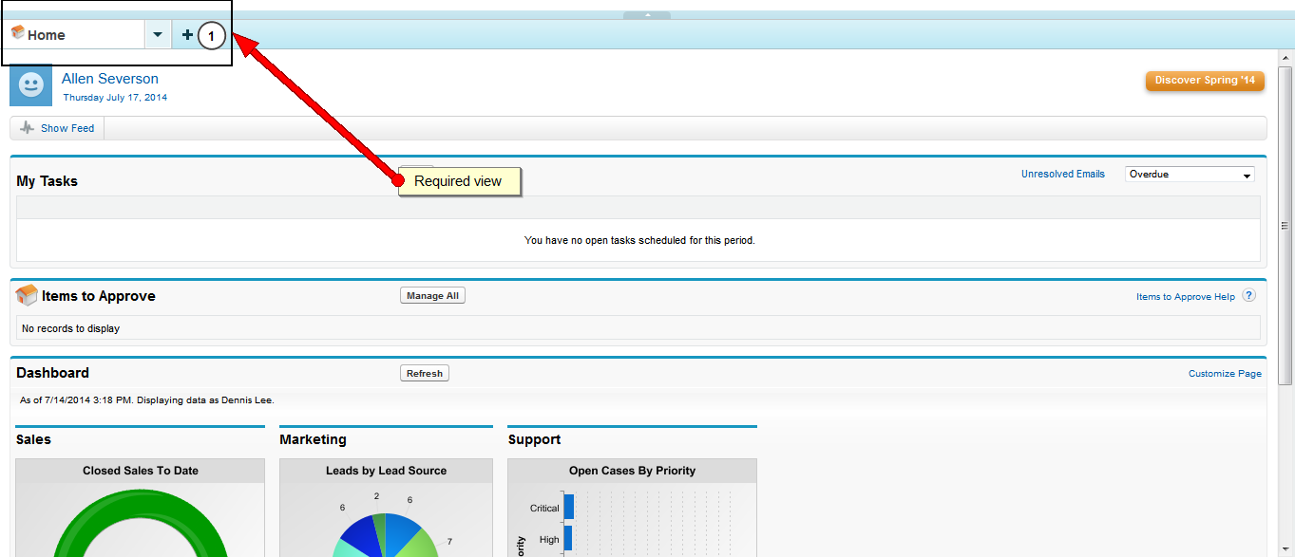Click the Dashboard section heading
The height and width of the screenshot is (557, 1295).
(53, 373)
